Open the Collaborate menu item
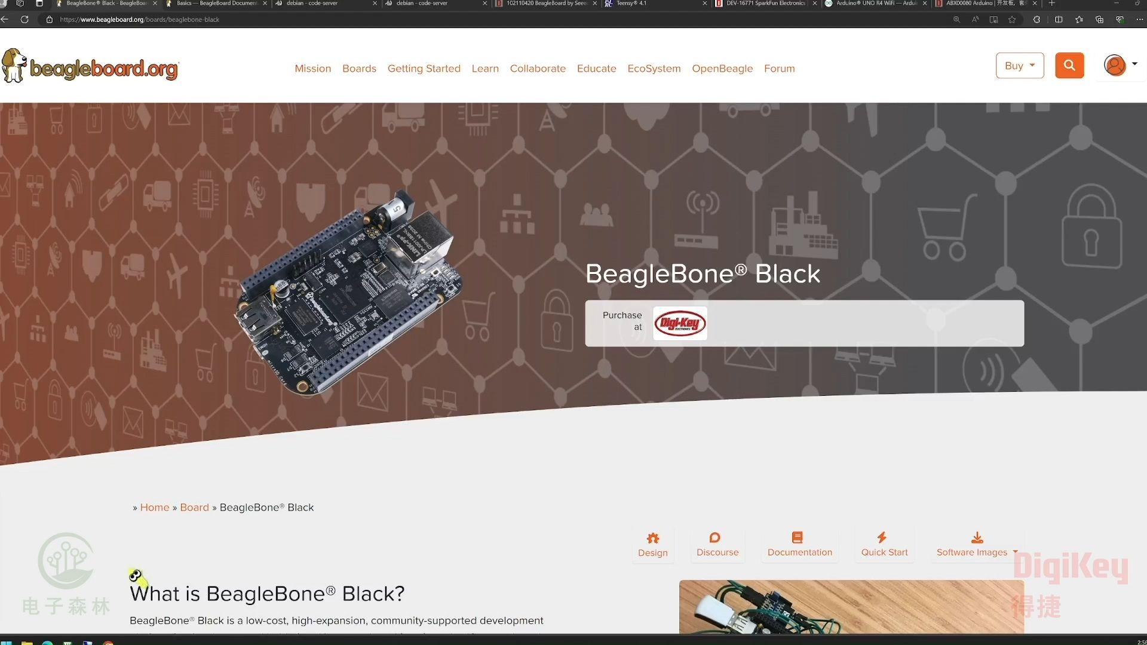This screenshot has width=1147, height=645. [x=538, y=68]
